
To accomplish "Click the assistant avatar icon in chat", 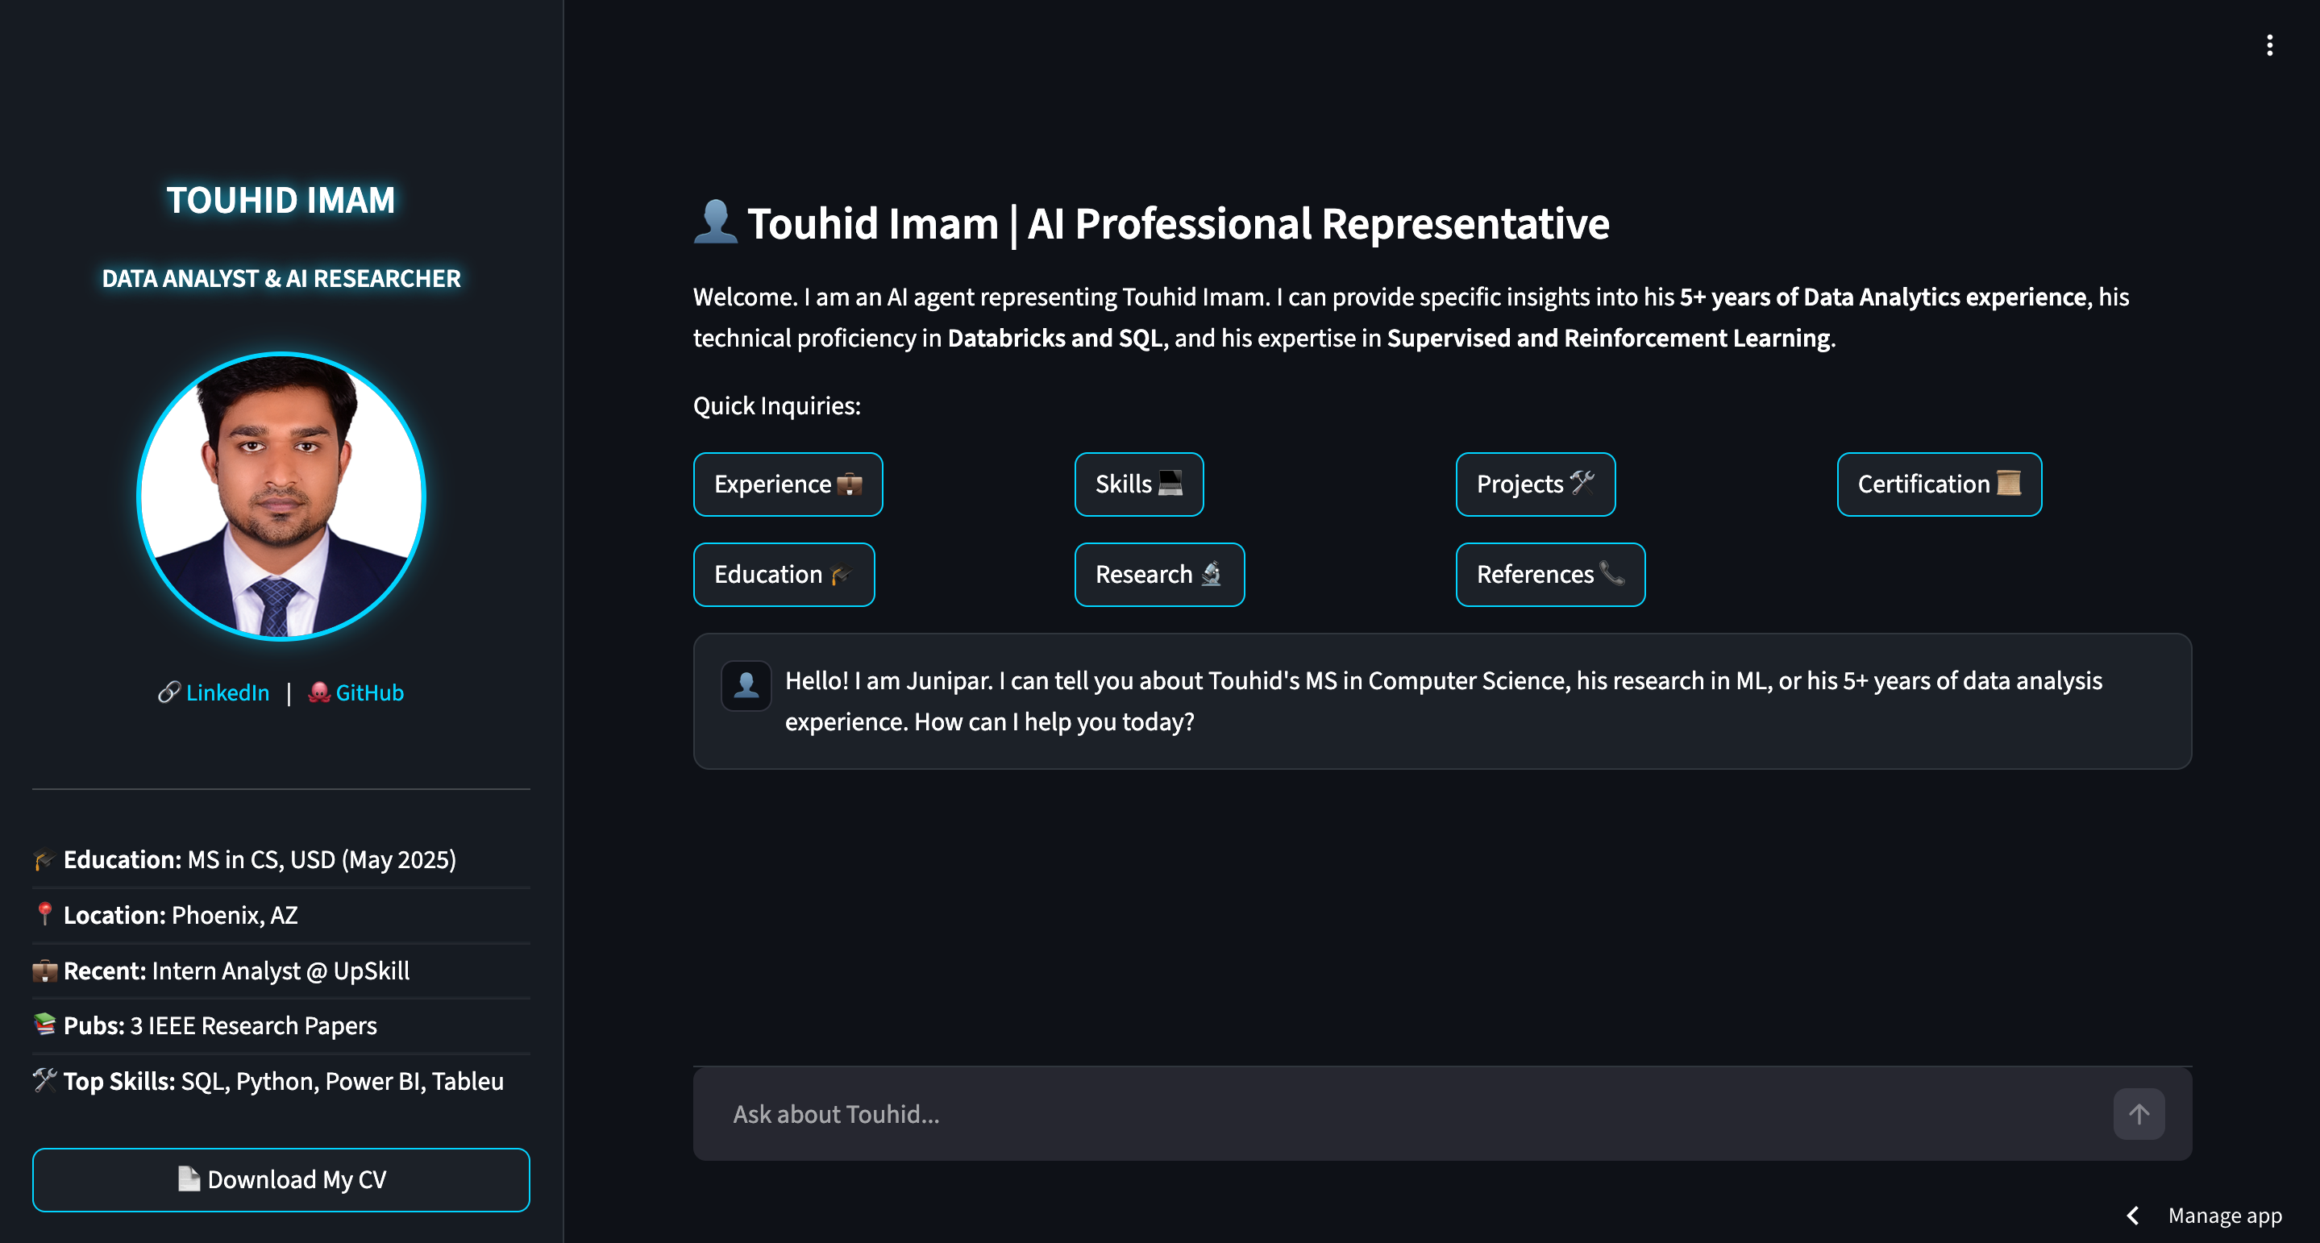I will [746, 685].
